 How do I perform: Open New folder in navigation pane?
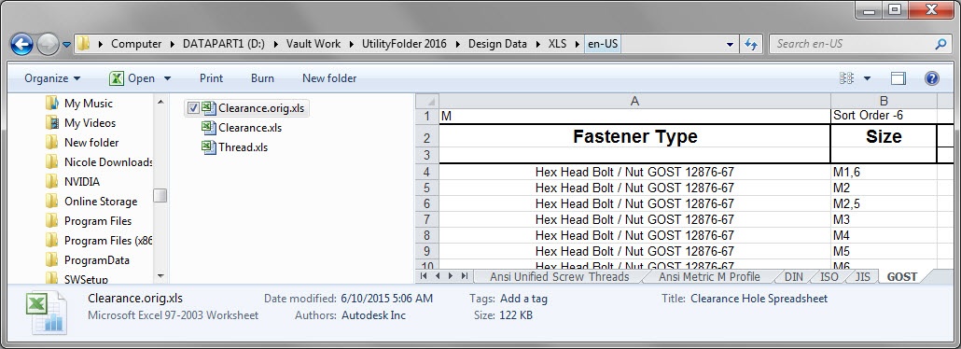click(91, 143)
